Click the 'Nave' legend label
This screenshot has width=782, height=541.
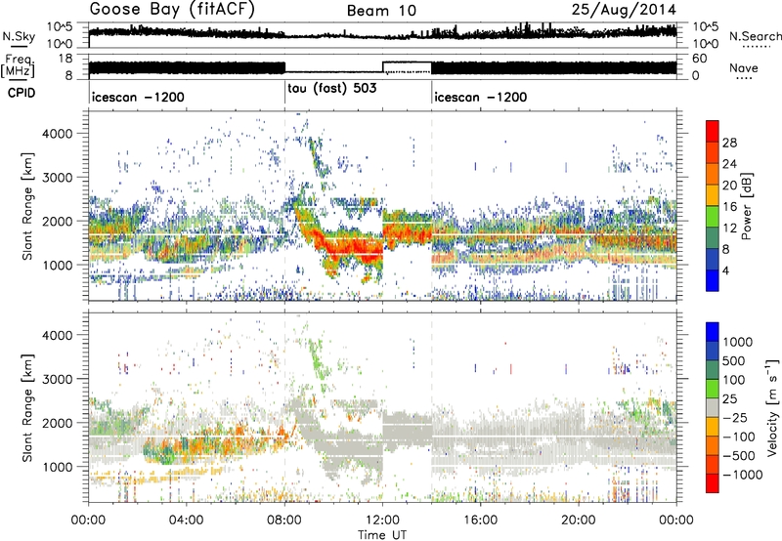pos(744,67)
